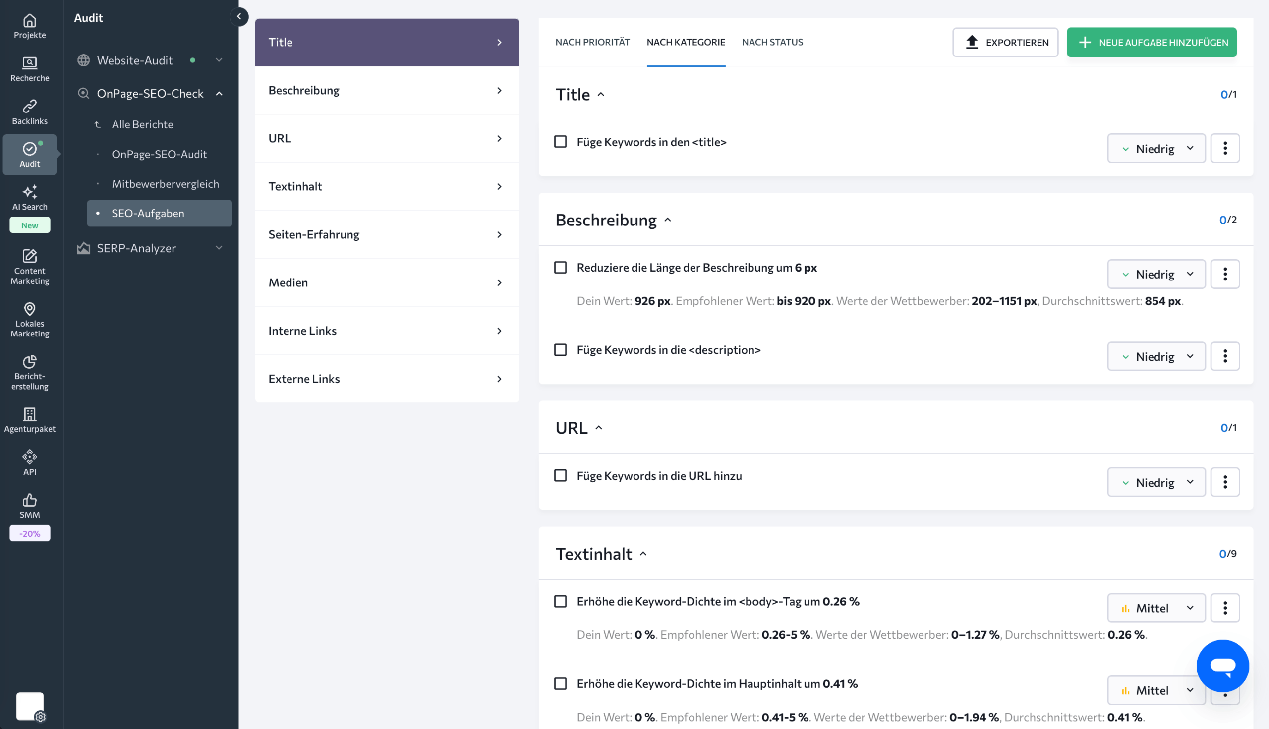Check 'Füge Keywords in die URL hinzu' task

(x=560, y=475)
